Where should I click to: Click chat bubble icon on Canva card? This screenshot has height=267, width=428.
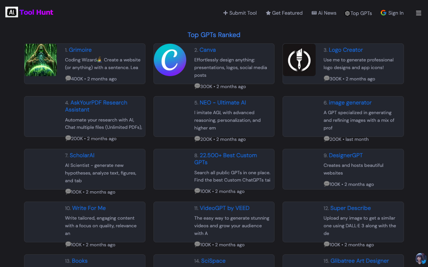[x=197, y=86]
